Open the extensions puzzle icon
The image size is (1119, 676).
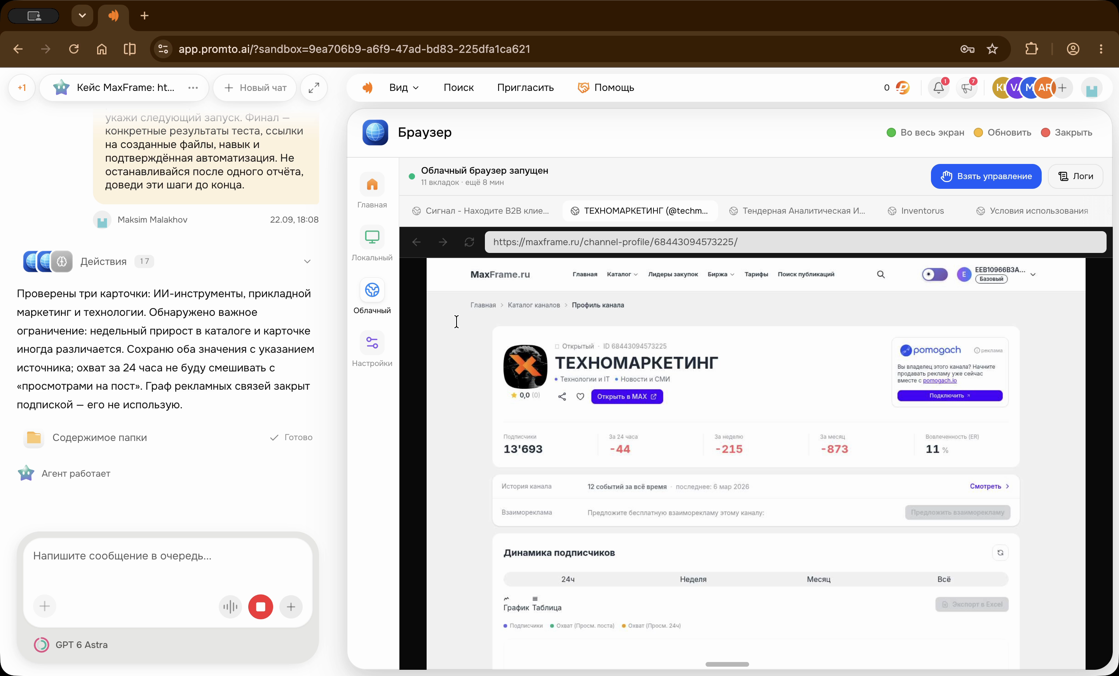[1031, 49]
